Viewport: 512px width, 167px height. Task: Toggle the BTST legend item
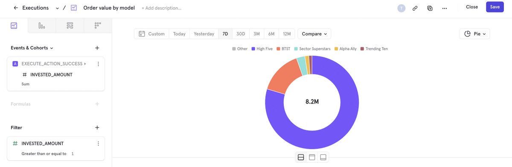click(283, 49)
